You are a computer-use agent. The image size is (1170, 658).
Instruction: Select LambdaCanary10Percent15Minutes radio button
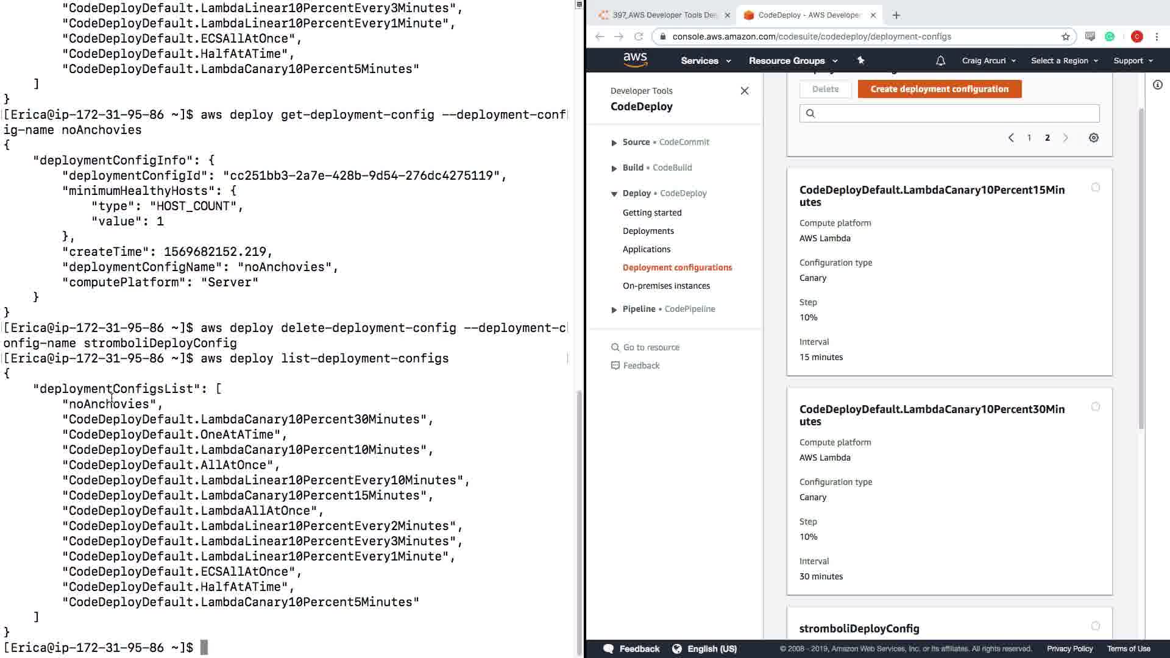(1095, 187)
